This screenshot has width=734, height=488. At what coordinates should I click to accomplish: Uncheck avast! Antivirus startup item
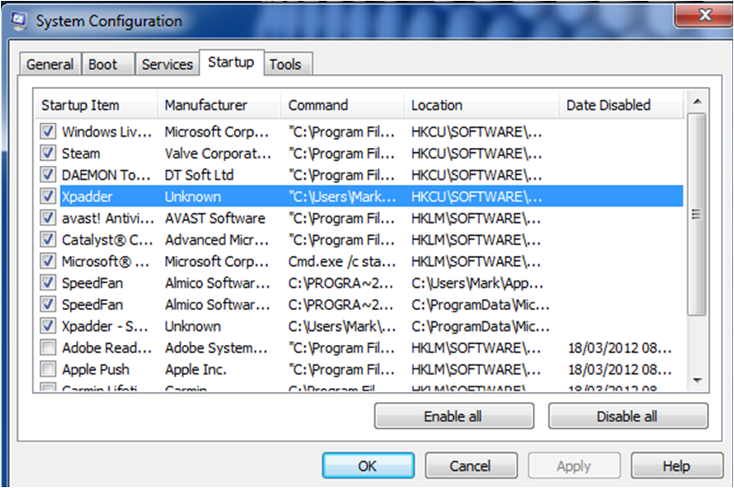48,218
